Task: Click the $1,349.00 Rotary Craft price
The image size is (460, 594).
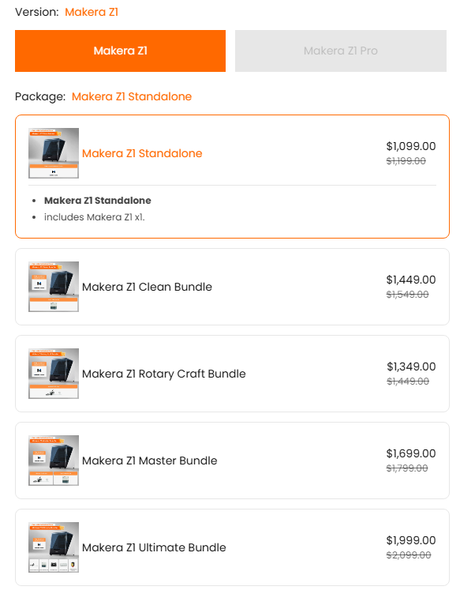Action: [411, 367]
